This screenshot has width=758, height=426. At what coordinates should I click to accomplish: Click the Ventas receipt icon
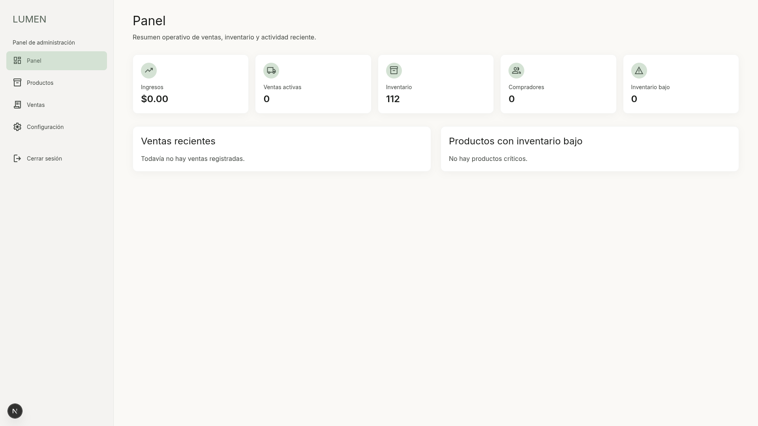(x=17, y=105)
